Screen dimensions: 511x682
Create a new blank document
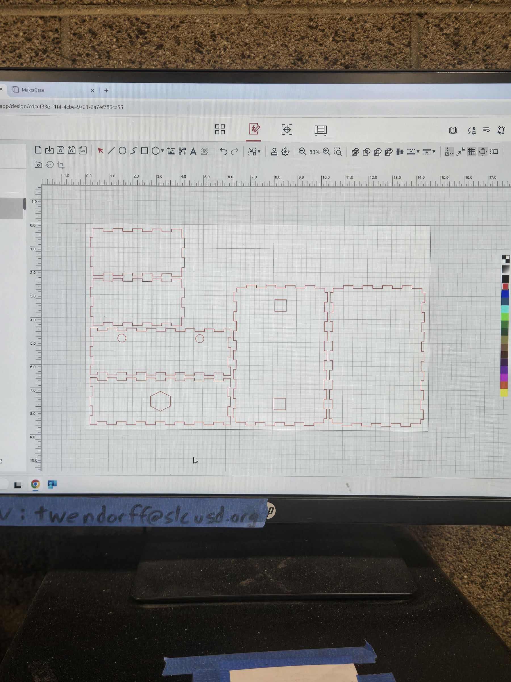(38, 150)
